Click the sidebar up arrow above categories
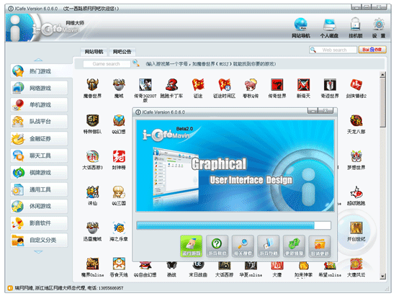The image size is (396, 296). [x=38, y=60]
